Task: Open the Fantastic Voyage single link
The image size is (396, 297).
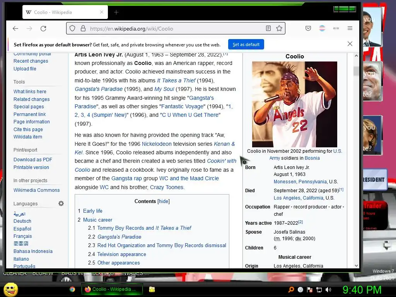Action: click(x=183, y=107)
